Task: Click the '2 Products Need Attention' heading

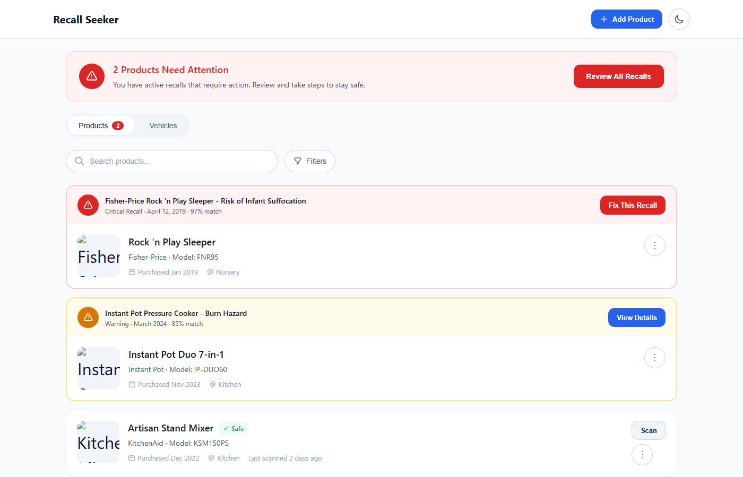Action: (171, 70)
